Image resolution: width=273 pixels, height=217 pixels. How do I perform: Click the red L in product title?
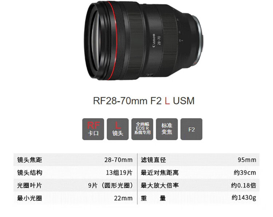point(167,101)
